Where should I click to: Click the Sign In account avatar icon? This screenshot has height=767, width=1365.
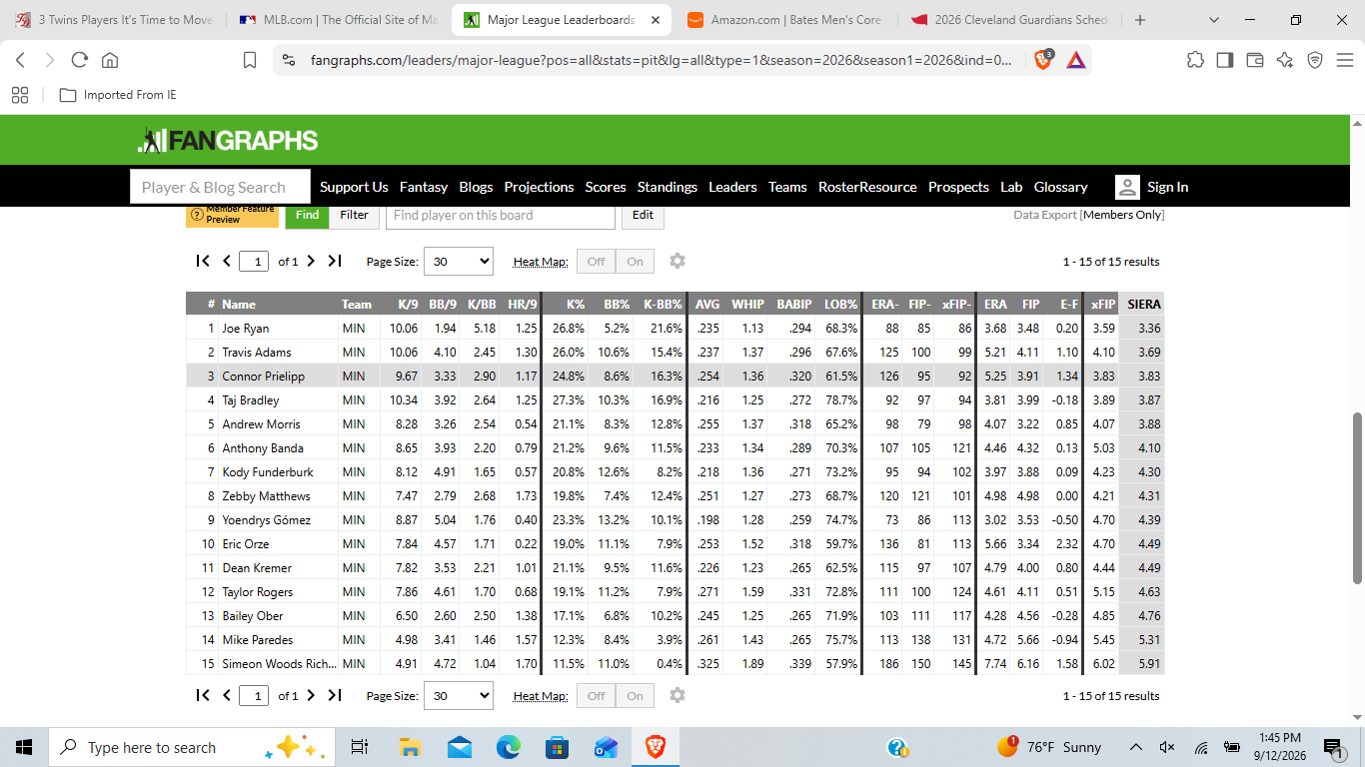1127,187
